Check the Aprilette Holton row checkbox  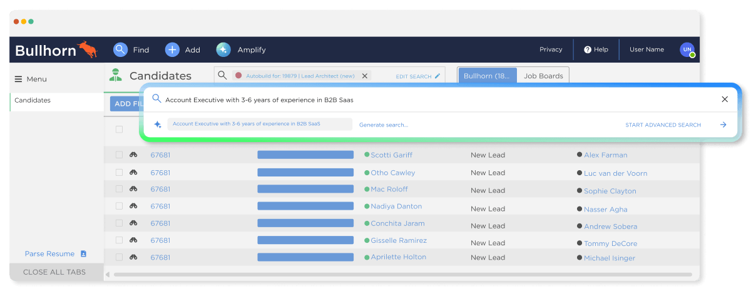[x=119, y=257]
